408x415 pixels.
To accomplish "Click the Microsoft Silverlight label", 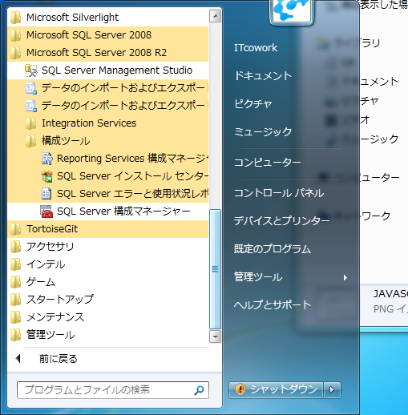I will [72, 18].
